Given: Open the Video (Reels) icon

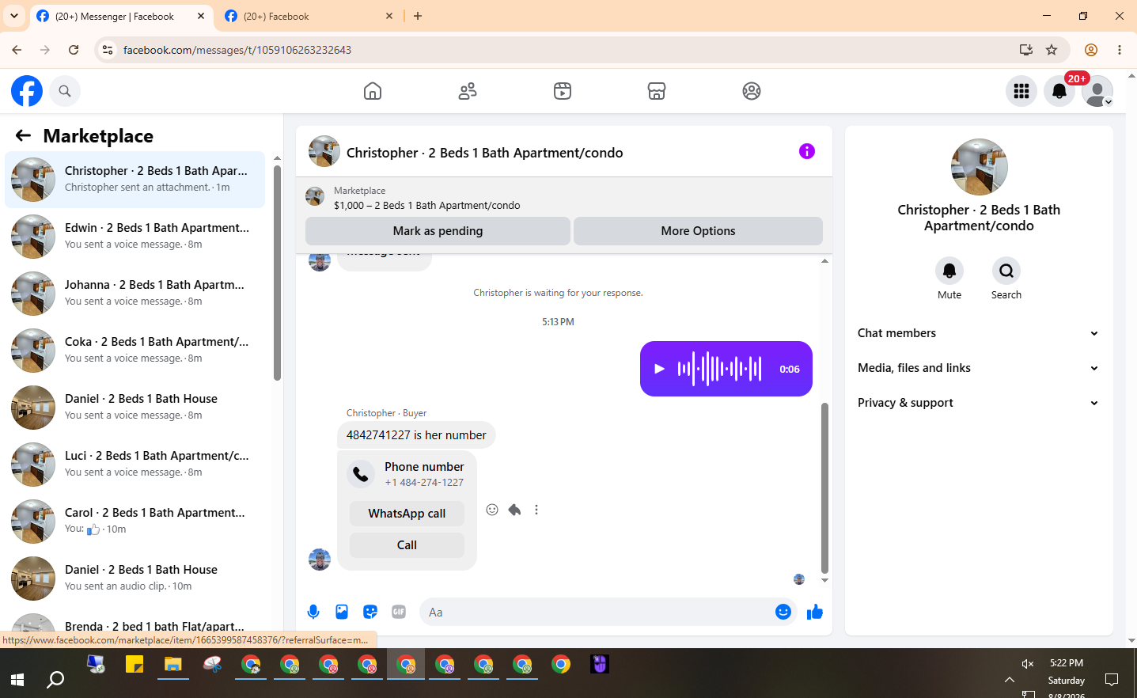Looking at the screenshot, I should [x=563, y=91].
